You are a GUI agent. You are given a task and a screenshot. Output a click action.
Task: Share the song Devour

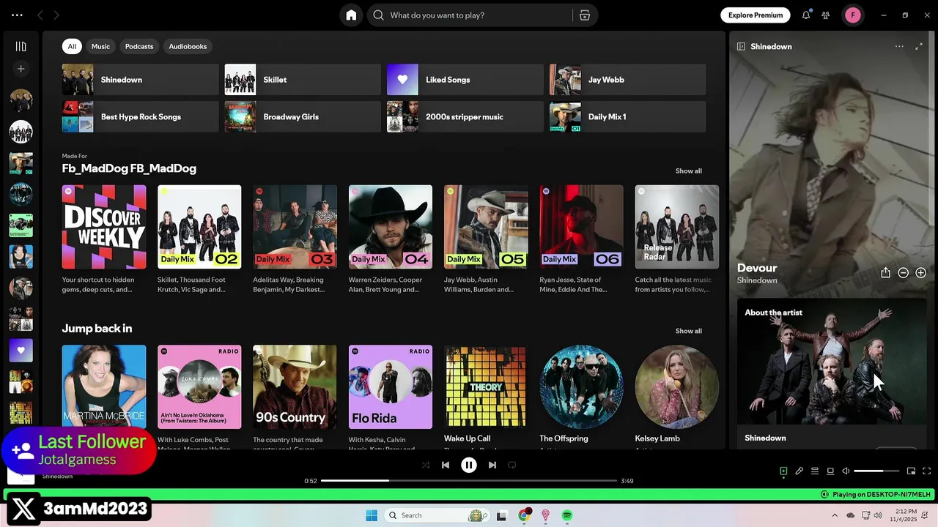[885, 273]
